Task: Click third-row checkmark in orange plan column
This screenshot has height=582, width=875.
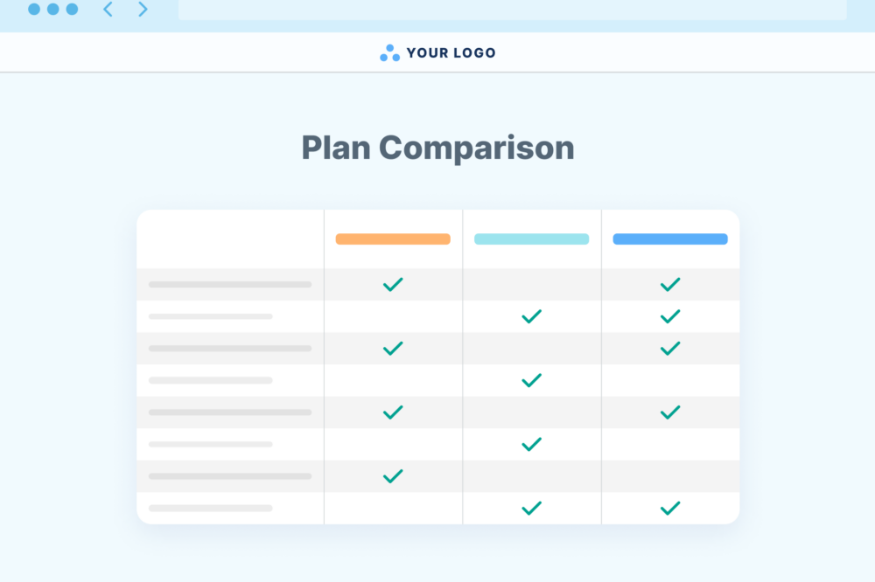Action: coord(393,349)
